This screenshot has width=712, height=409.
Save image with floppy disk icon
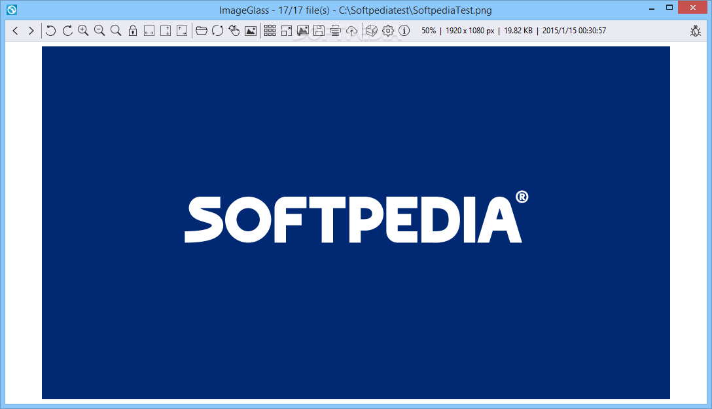click(x=319, y=31)
